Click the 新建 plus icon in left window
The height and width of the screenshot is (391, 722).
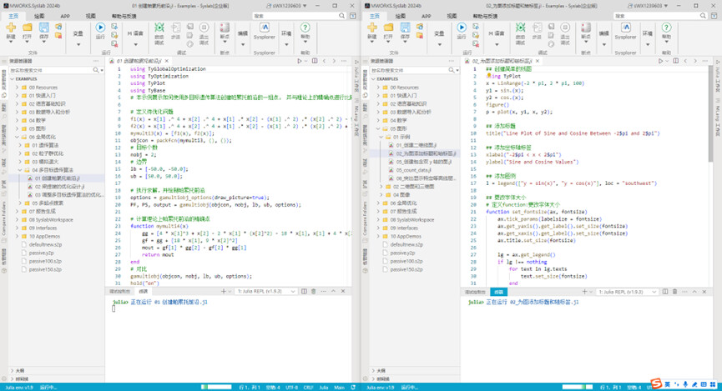pos(11,28)
